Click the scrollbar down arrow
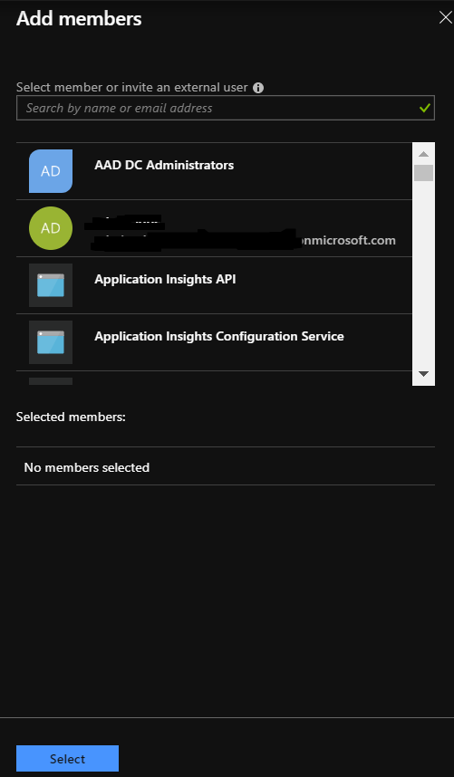 pos(423,374)
